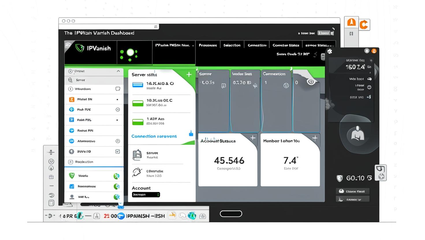Click the car icon next to Vles toua
The height and width of the screenshot is (240, 425).
pyautogui.click(x=369, y=79)
